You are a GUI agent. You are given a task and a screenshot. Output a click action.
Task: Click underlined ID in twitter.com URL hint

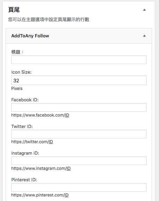point(51,142)
